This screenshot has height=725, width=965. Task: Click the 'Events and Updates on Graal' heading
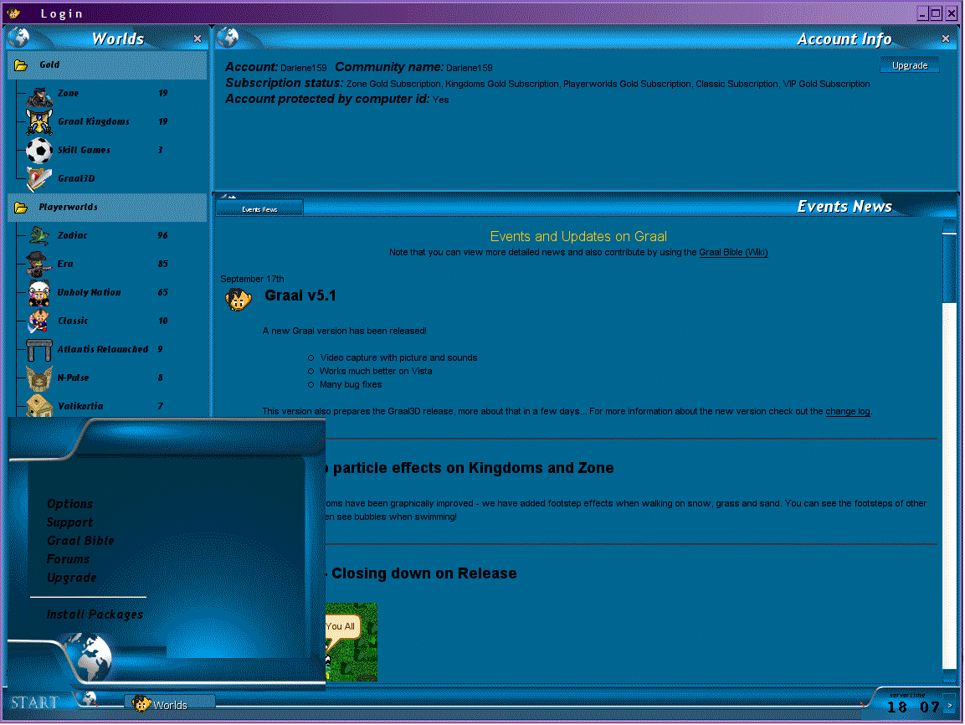point(578,236)
